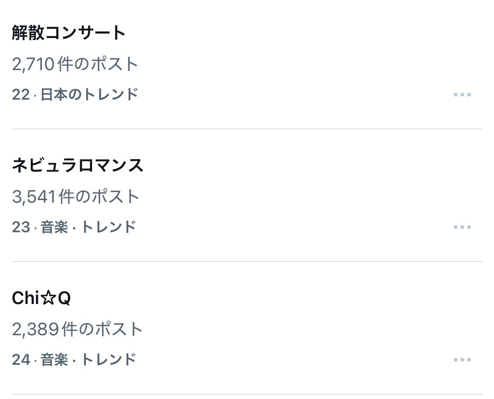Image resolution: width=494 pixels, height=399 pixels.
Task: Click the 日本のトレンド category label
Action: 90,95
